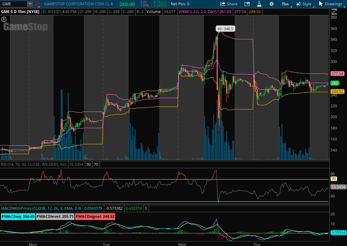Click the 0.05934 MACD axis tag
Screen dimensions: 347x246
(x=338, y=233)
